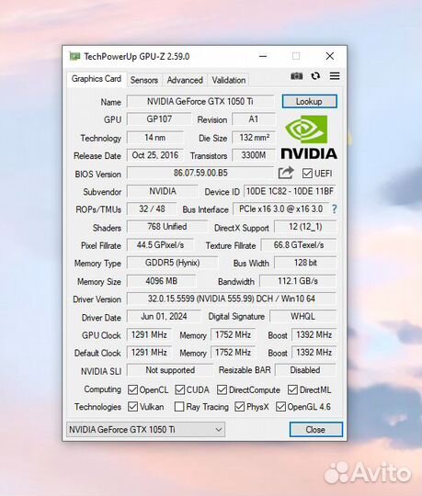
Task: Close the window with the X button
Action: [x=330, y=56]
